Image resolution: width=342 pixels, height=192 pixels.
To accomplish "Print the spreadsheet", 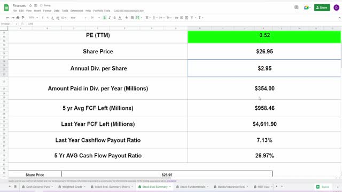I will click(18, 18).
